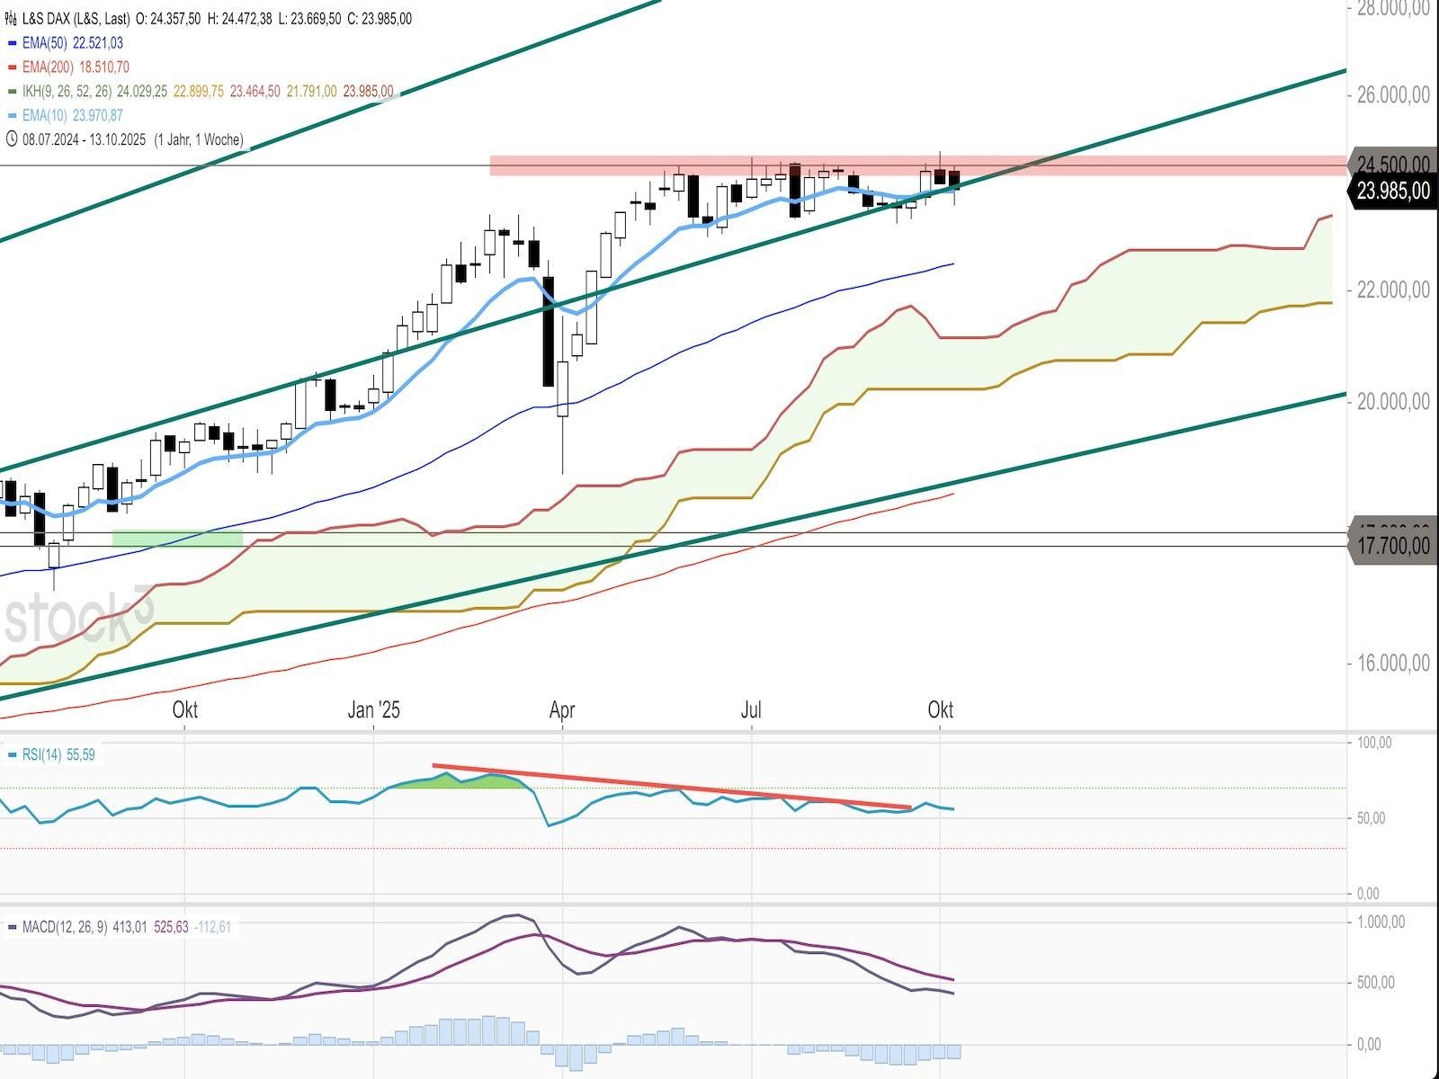Click the 17.700,00 horizontal line price tag
Screen dimensions: 1439x1079
(x=1392, y=546)
